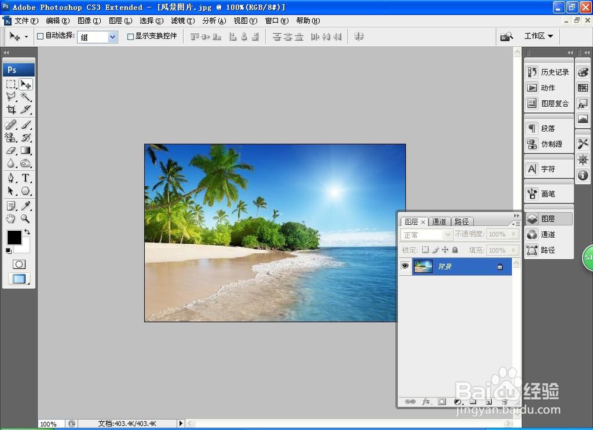Toggle lock position

click(445, 250)
